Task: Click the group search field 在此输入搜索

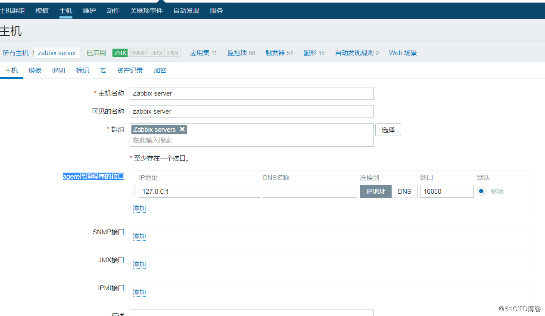Action: point(252,140)
